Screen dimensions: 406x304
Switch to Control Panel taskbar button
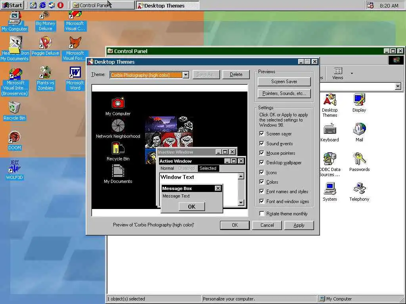tap(103, 5)
